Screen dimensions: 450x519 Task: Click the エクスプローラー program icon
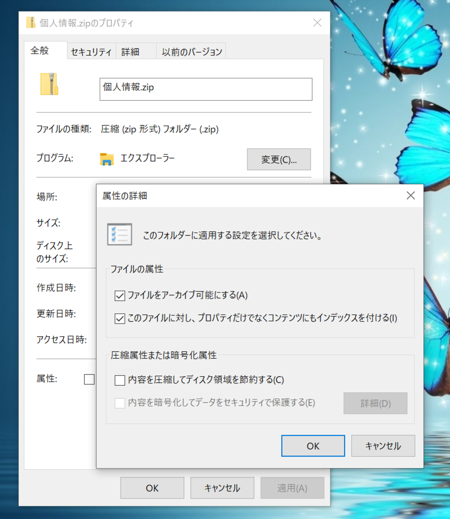pyautogui.click(x=107, y=159)
